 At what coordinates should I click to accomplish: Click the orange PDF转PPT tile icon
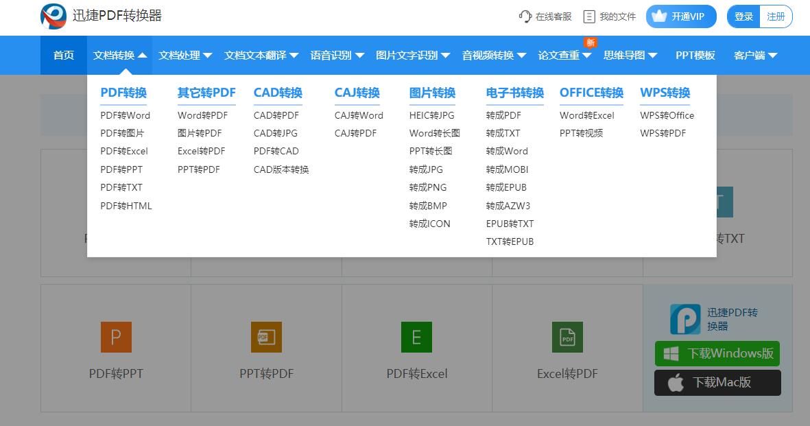tap(116, 337)
